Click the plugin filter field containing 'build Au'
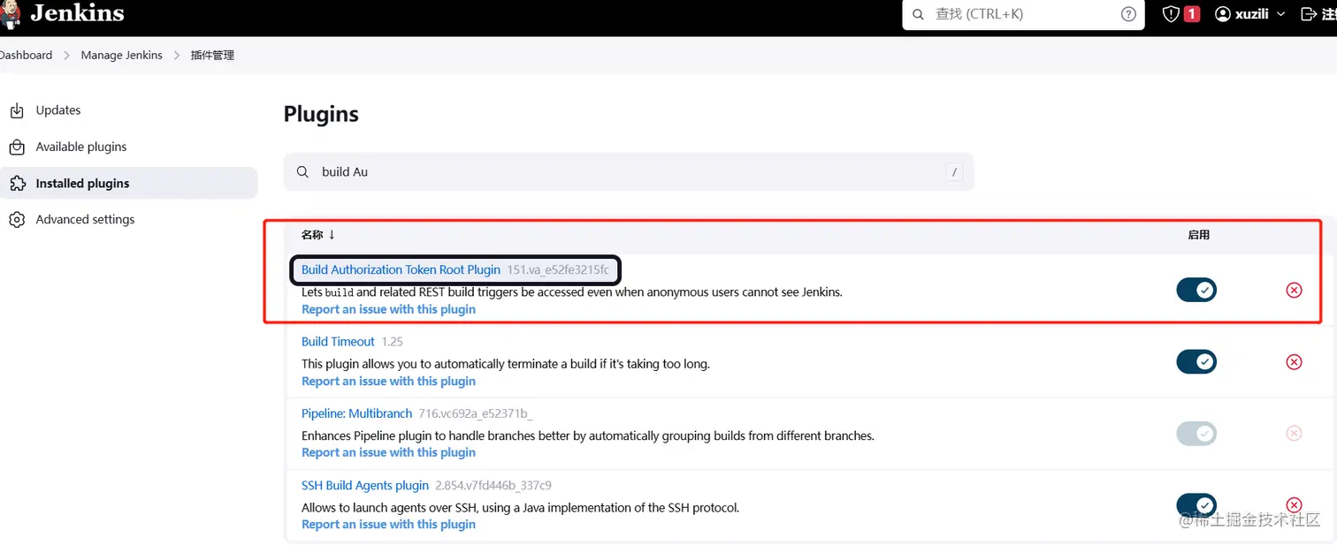Image resolution: width=1337 pixels, height=545 pixels. 629,171
